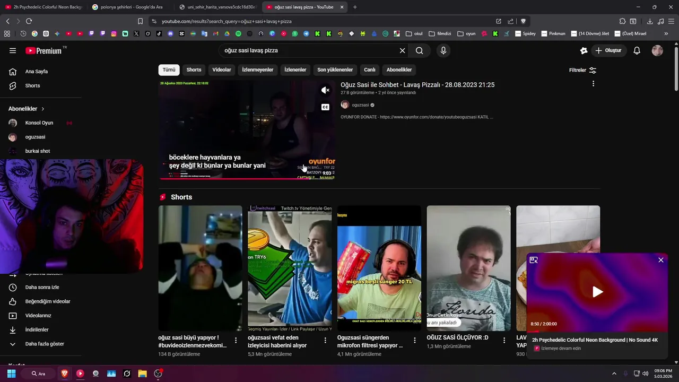Expand the miniplayer to full watch page

pyautogui.click(x=534, y=260)
